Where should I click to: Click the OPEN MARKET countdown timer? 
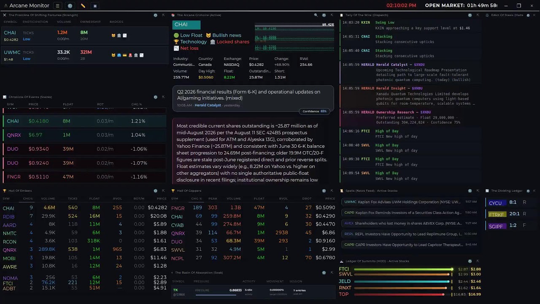(x=461, y=5)
